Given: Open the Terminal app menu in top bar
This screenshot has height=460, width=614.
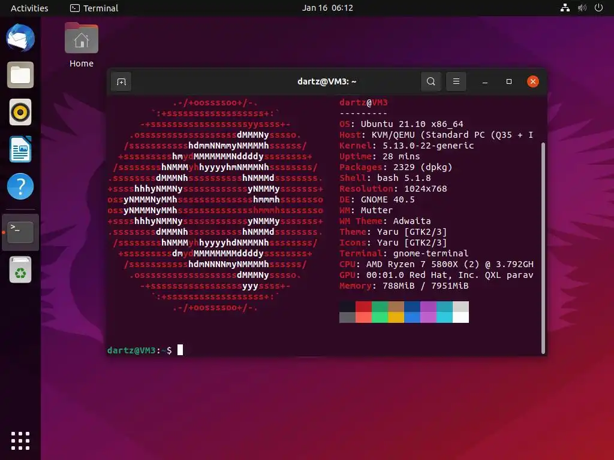Looking at the screenshot, I should pyautogui.click(x=94, y=8).
